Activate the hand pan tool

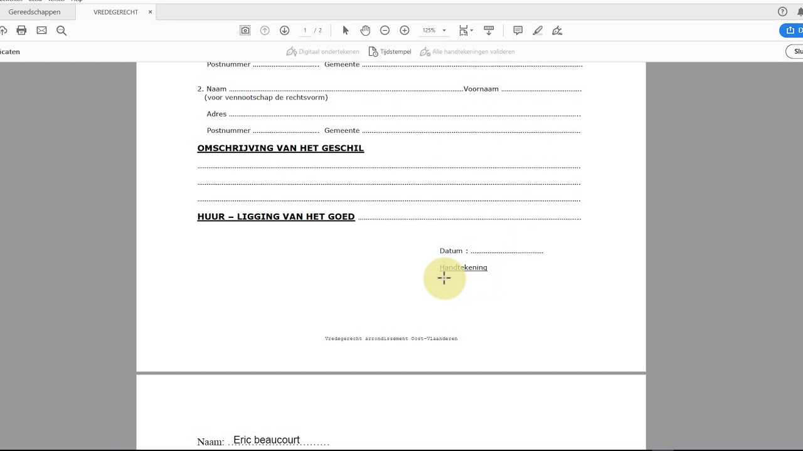(365, 30)
